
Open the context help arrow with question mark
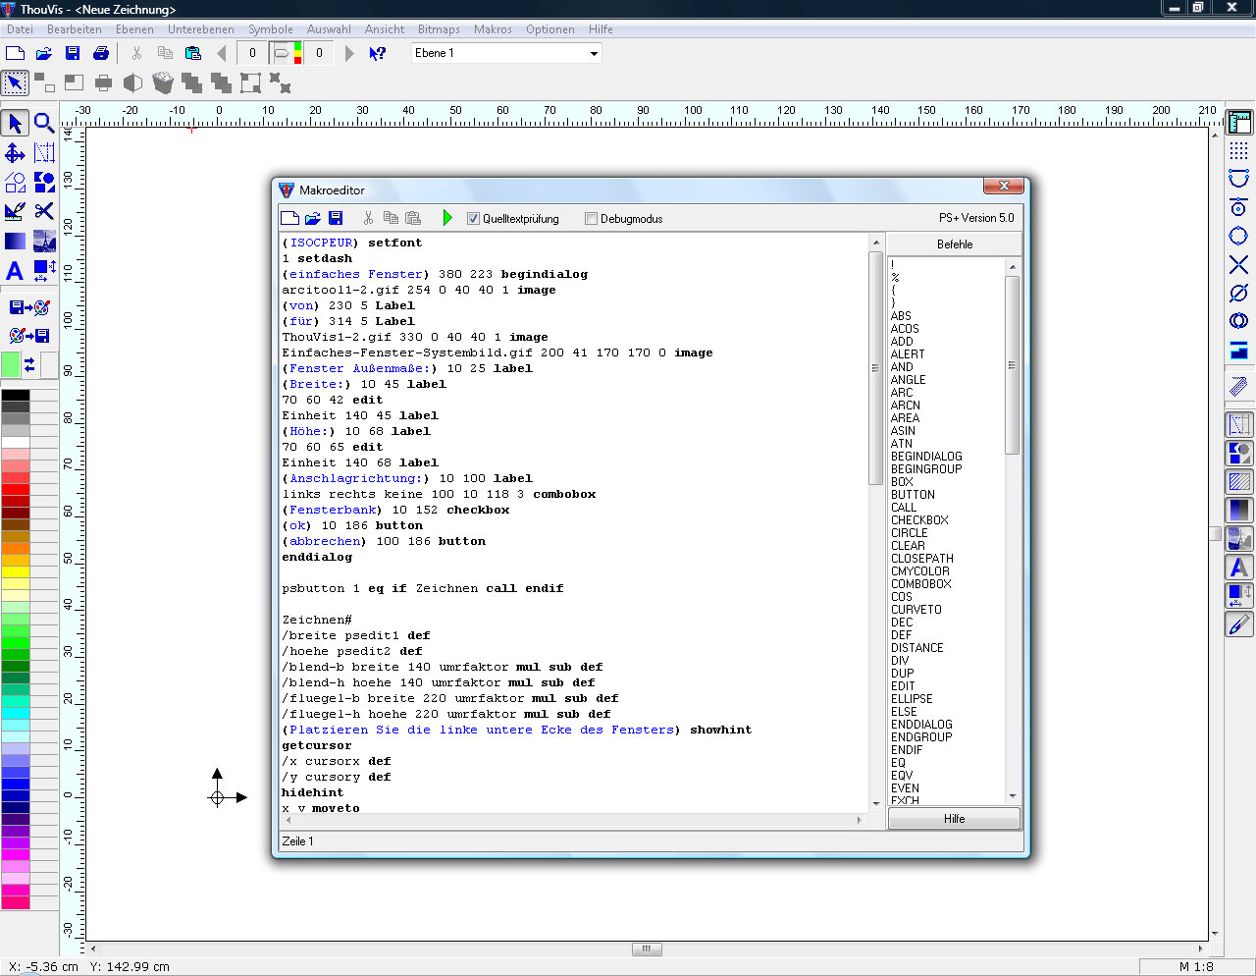(378, 53)
